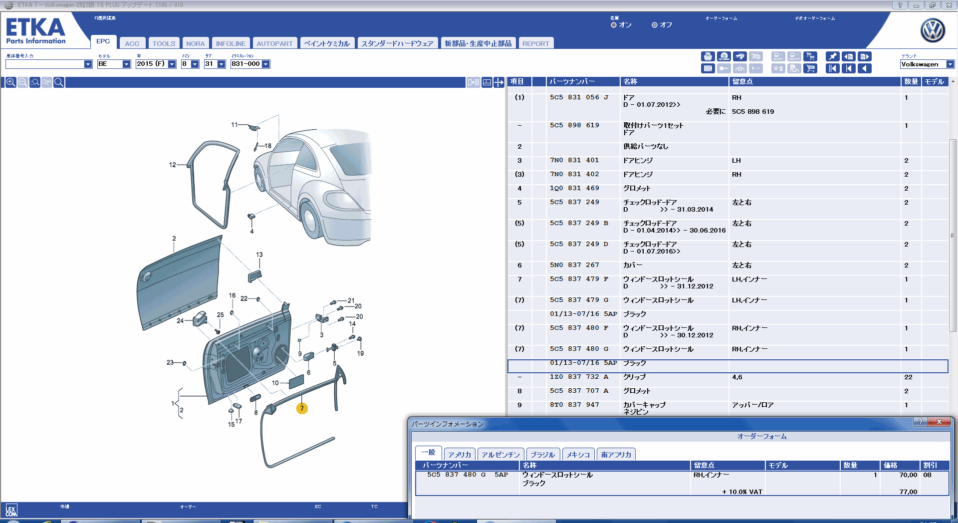Open the 新部品・生産中止部品 tab
This screenshot has width=958, height=523.
coord(479,43)
